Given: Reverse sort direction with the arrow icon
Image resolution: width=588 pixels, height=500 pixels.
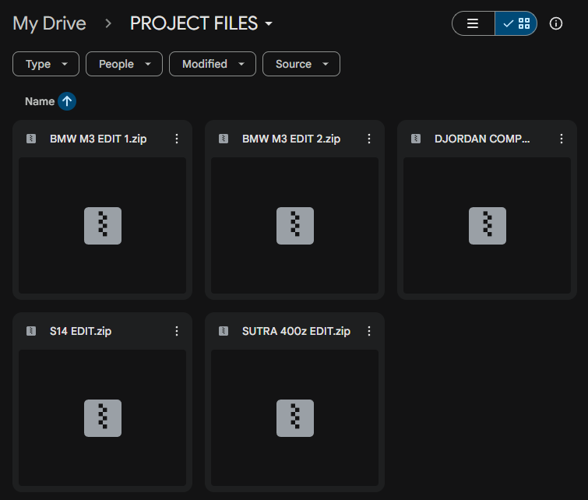Looking at the screenshot, I should point(67,101).
